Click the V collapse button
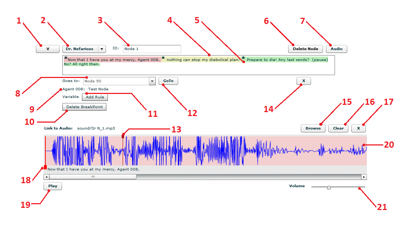The height and width of the screenshot is (226, 405). [48, 49]
